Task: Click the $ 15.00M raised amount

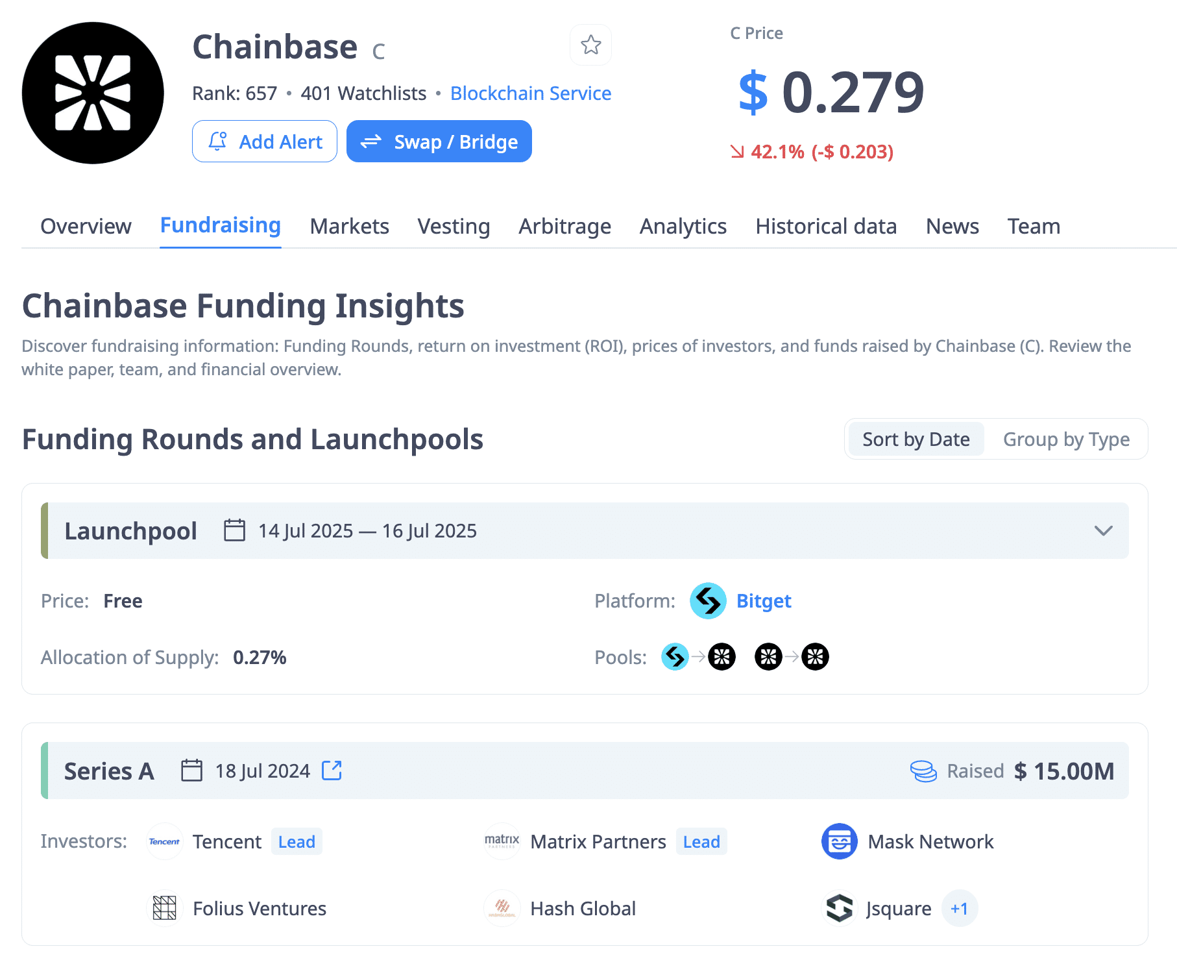Action: pos(1064,771)
